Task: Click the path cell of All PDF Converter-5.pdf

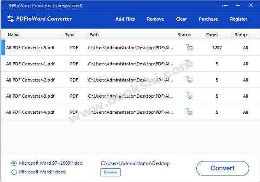Action: (130, 48)
